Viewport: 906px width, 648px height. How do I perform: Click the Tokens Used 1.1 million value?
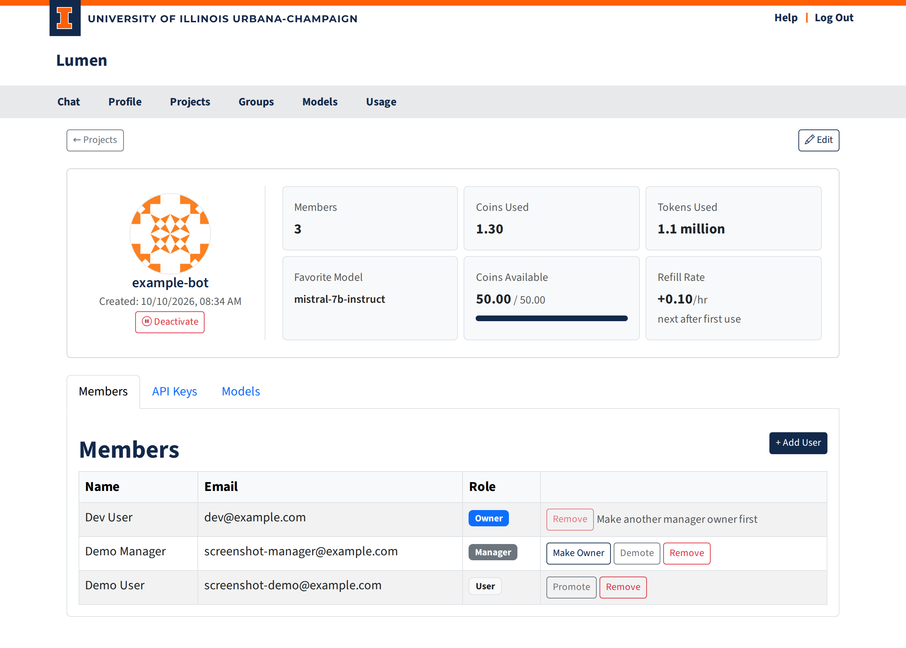(x=691, y=228)
